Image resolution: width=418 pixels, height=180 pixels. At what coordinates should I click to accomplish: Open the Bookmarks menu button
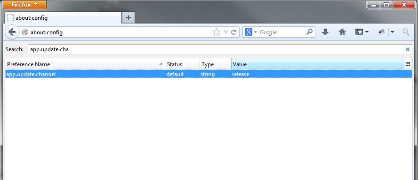click(362, 32)
